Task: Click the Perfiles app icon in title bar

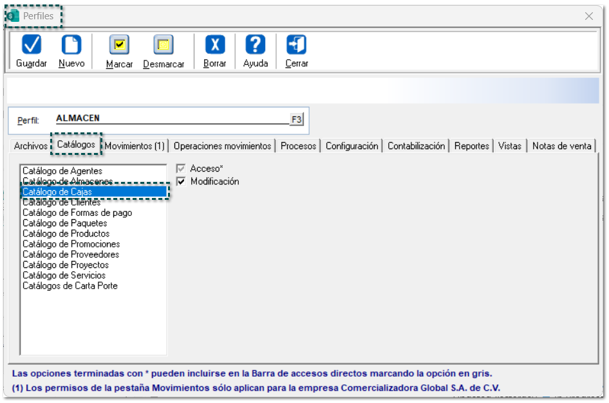Action: (x=13, y=16)
